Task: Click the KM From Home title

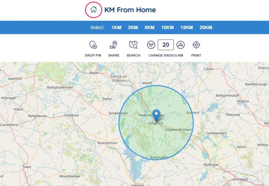Action: pos(130,10)
